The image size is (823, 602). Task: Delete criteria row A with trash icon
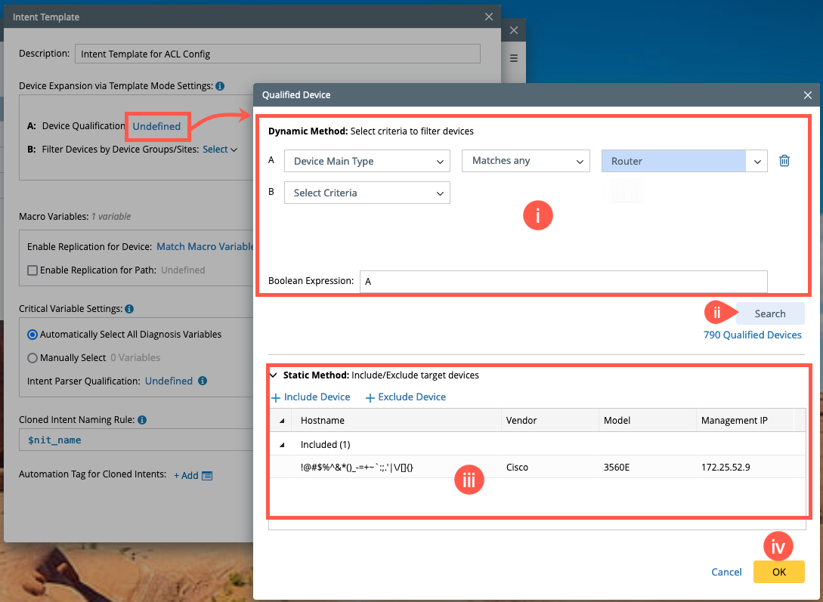784,161
